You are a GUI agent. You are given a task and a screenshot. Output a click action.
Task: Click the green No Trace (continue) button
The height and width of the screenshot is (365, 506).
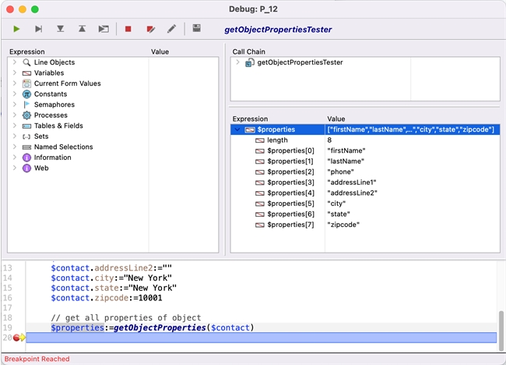[x=16, y=29]
